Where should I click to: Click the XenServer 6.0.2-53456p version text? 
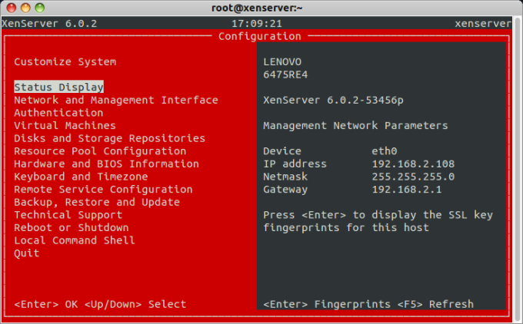333,100
